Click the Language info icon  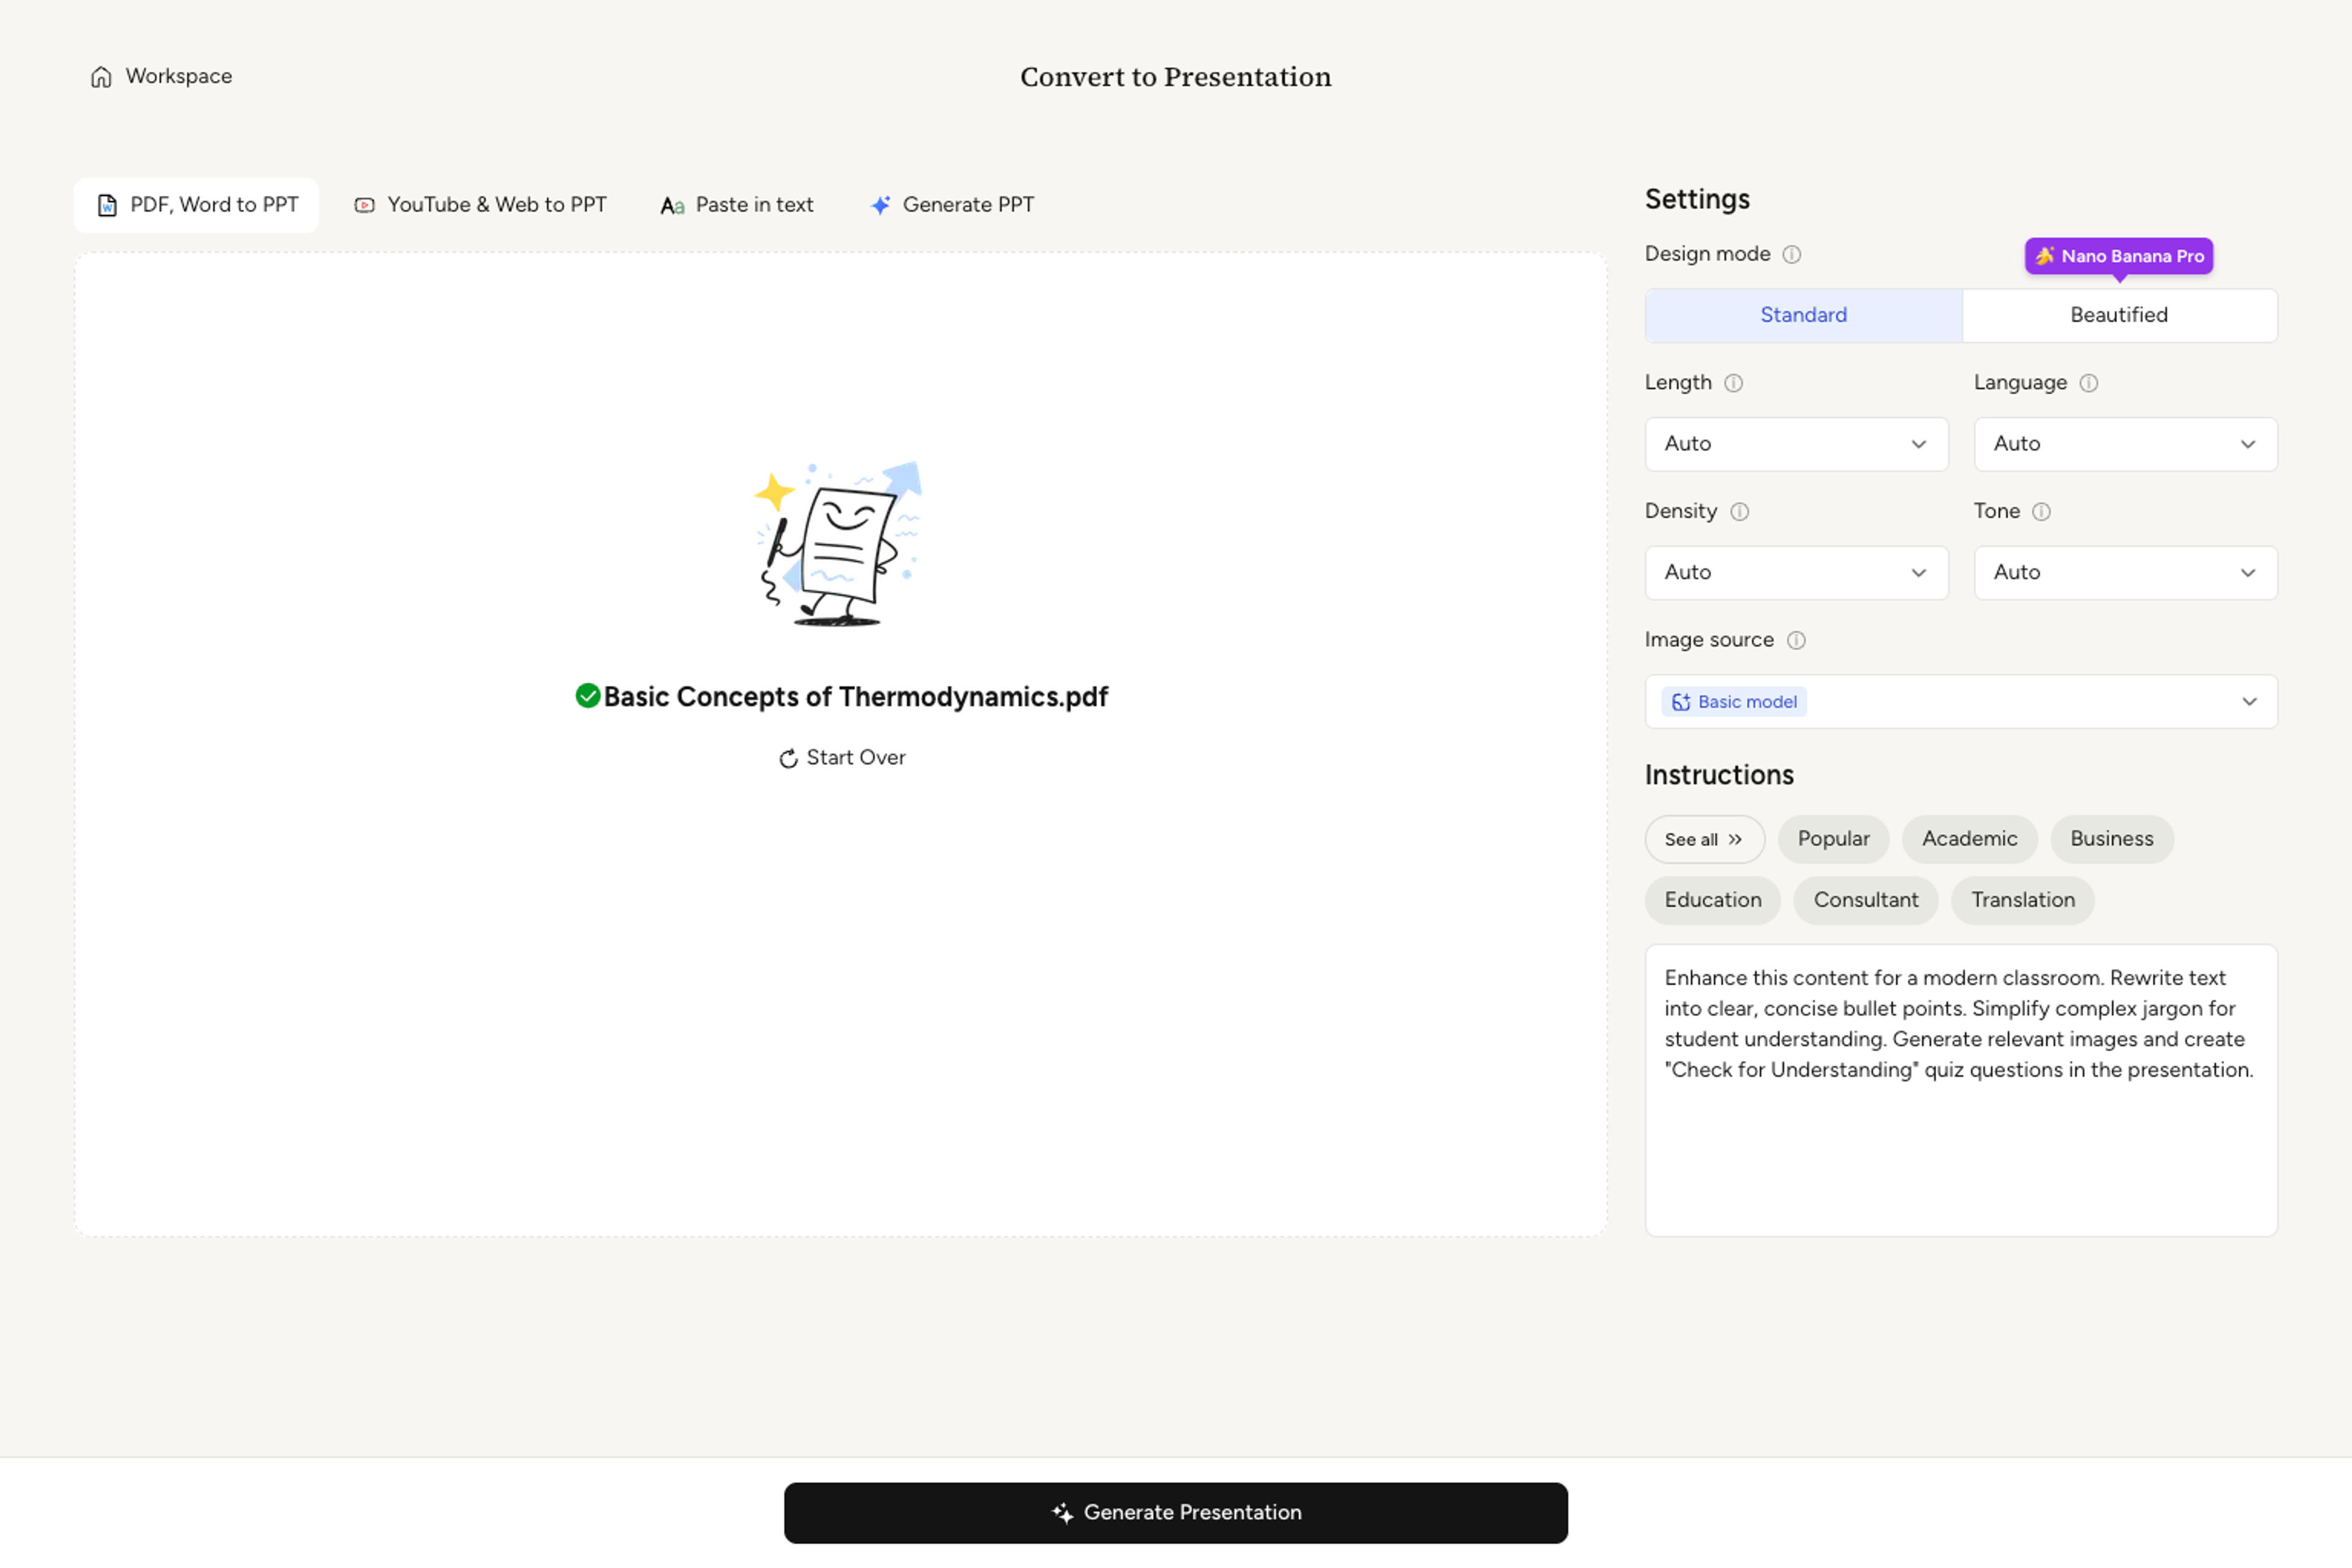(x=2089, y=383)
